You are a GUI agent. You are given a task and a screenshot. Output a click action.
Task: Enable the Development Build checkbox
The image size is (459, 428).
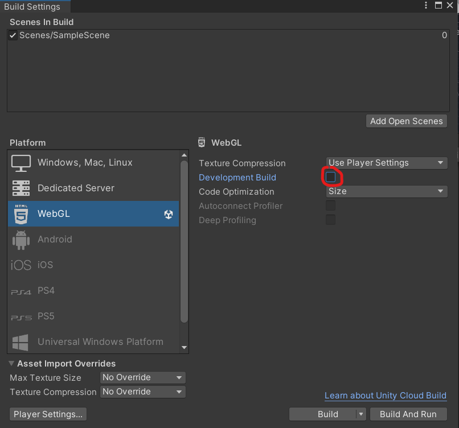[330, 177]
